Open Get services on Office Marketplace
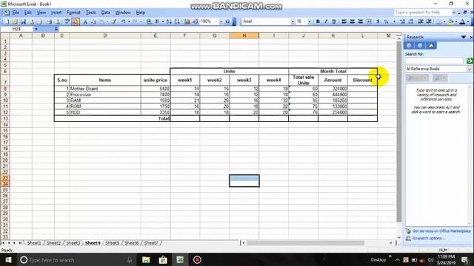This screenshot has height=266, width=474. tap(441, 231)
